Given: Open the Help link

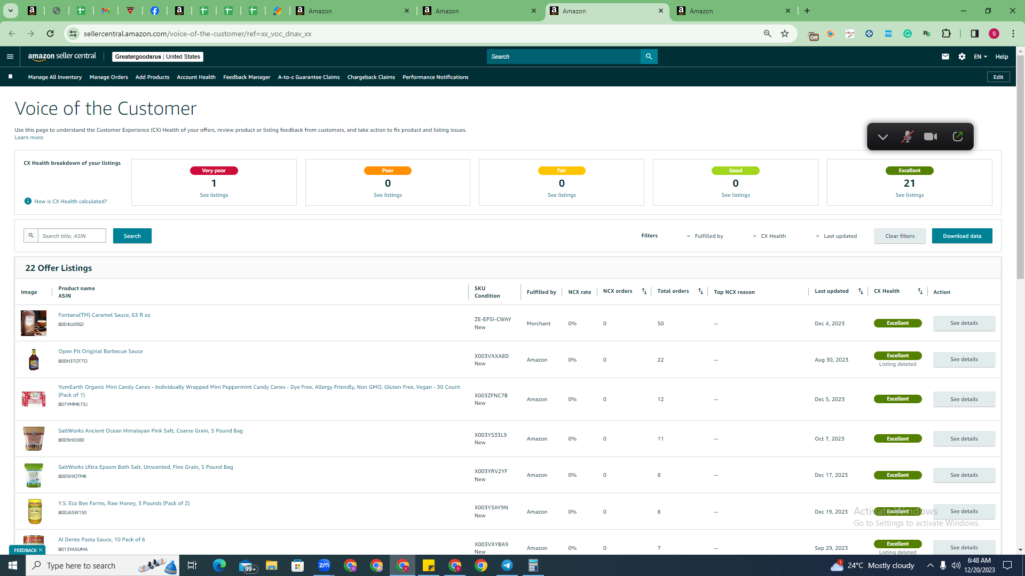Looking at the screenshot, I should tap(1002, 57).
